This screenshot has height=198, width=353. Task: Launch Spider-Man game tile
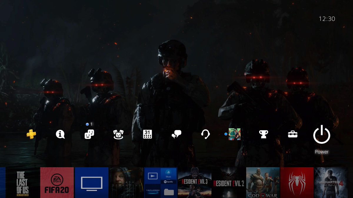pos(297,183)
